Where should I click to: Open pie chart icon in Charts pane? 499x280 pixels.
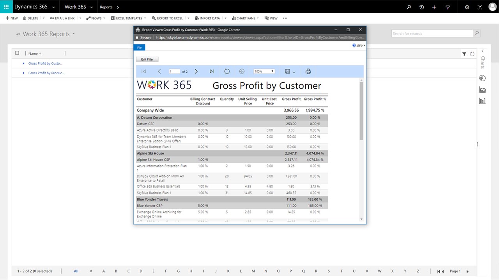pos(483,78)
